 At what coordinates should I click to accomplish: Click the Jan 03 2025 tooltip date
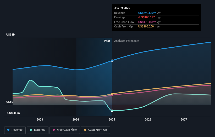pos(122,8)
